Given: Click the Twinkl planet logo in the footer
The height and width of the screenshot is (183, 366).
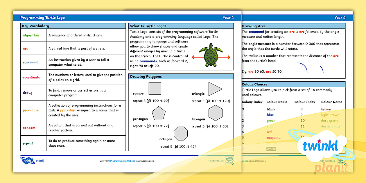Looking at the screenshot, I should (27, 160).
